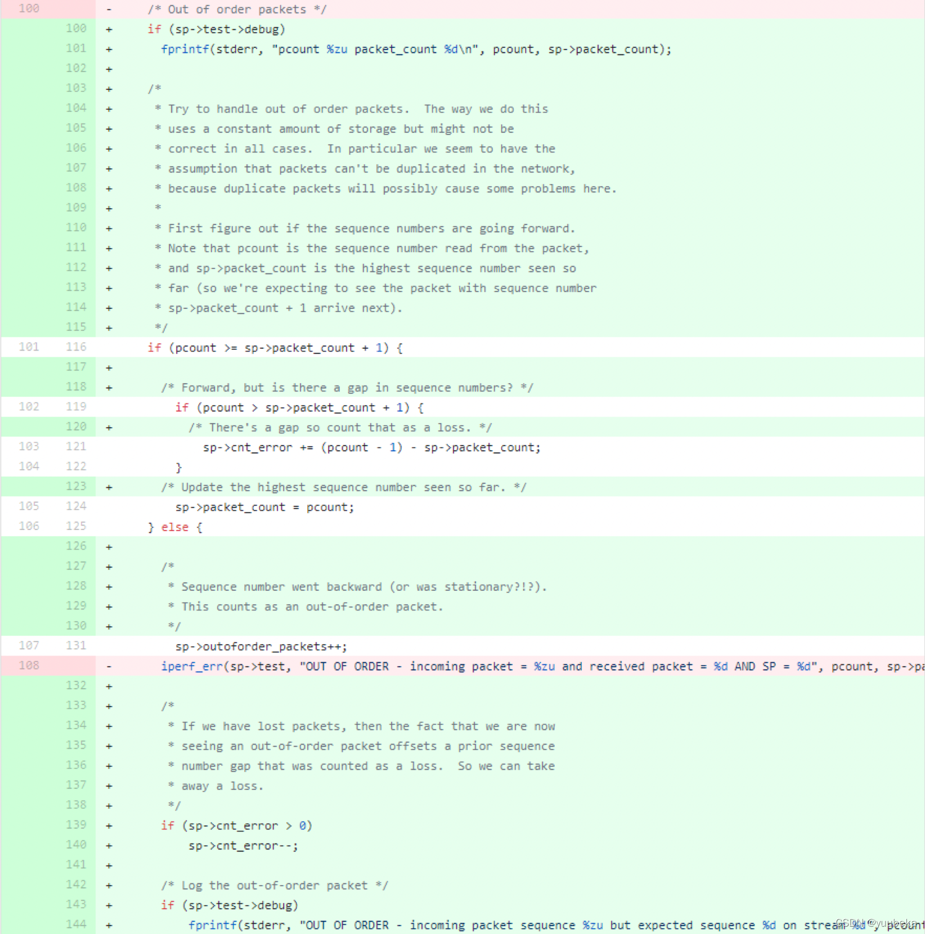This screenshot has width=925, height=934.
Task: Click comment 'Log the out-of-order packet'
Action: pyautogui.click(x=275, y=886)
